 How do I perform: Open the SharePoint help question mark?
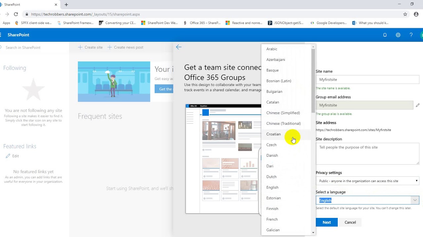point(411,35)
